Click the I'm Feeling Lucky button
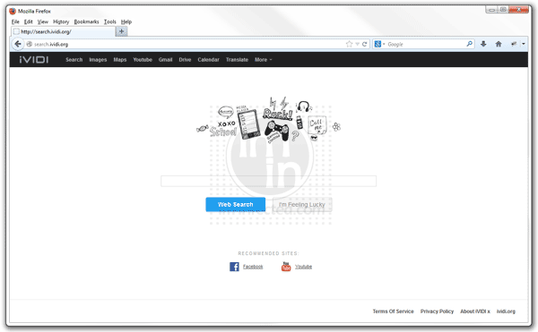This screenshot has height=332, width=538. tap(302, 204)
